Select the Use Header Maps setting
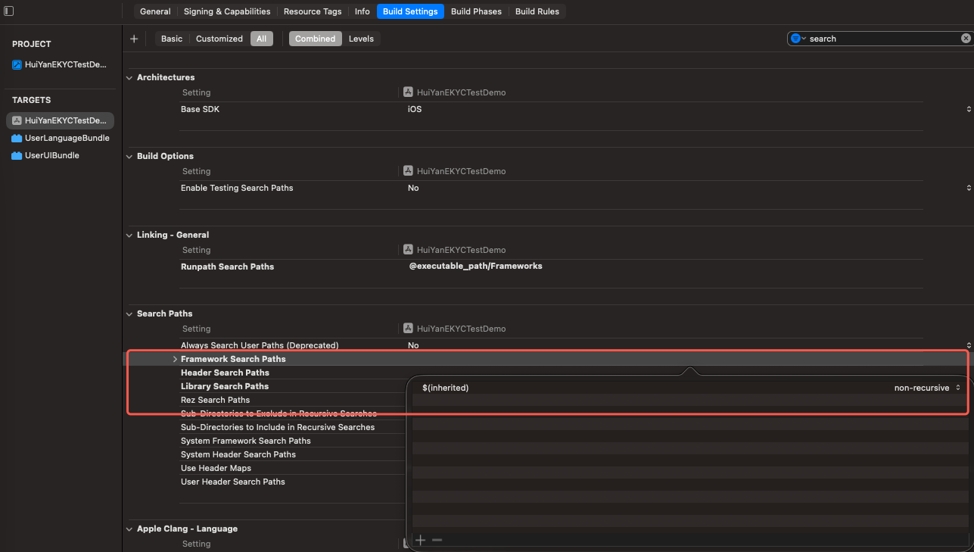 coord(216,468)
